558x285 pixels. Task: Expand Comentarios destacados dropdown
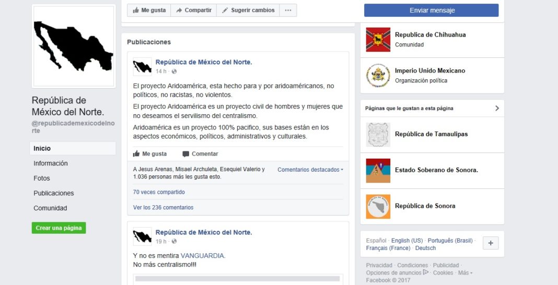[310, 170]
